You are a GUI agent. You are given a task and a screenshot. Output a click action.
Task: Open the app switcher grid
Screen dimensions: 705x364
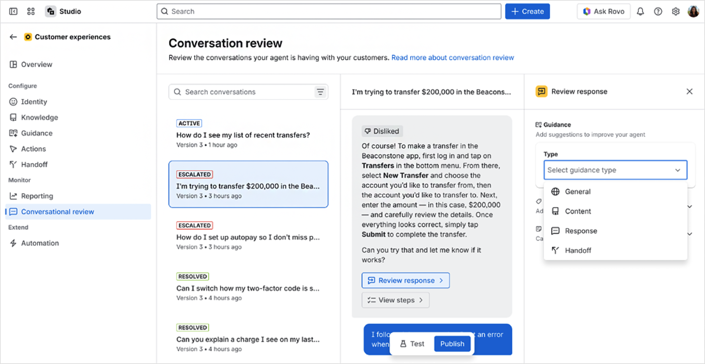click(31, 11)
